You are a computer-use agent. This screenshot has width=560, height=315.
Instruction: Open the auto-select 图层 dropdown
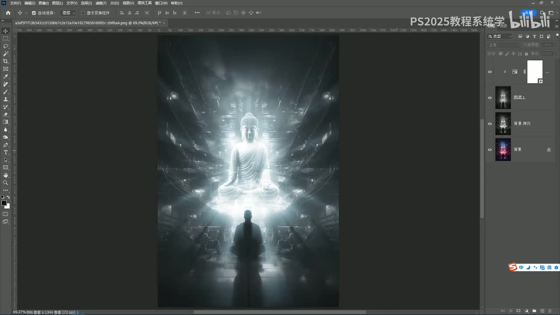(x=68, y=13)
